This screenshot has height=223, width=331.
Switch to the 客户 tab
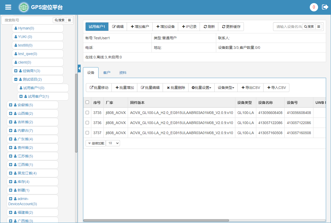[107, 73]
